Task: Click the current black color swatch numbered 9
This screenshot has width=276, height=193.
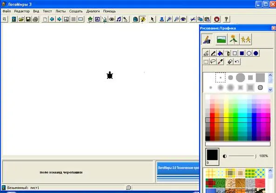Action: coord(212,157)
